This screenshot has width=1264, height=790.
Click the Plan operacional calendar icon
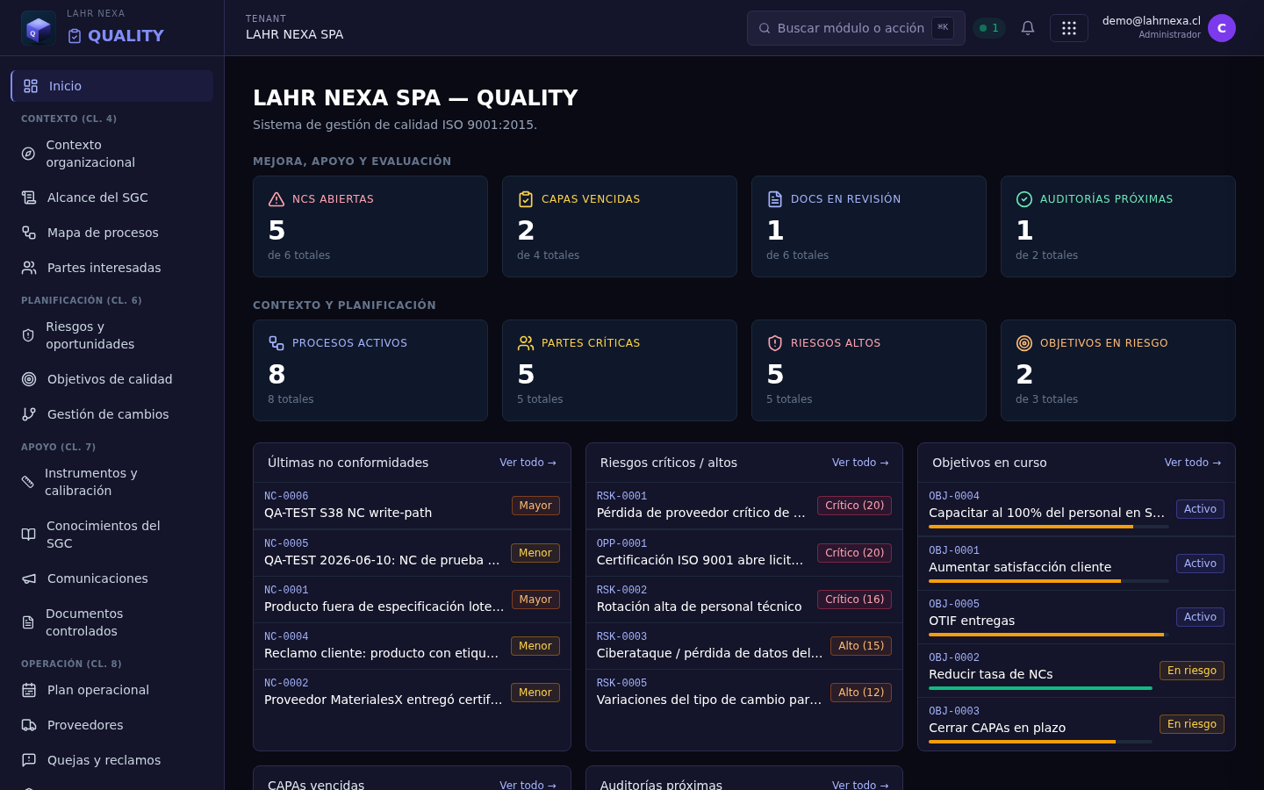click(x=29, y=690)
